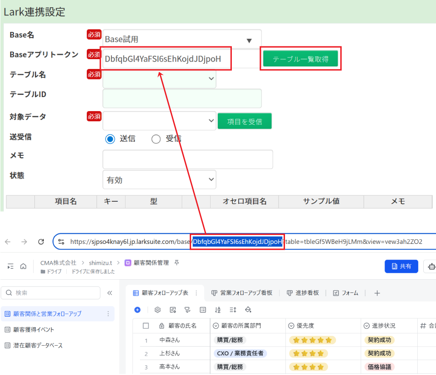Open 顧客の所属部門 column header dropdown

click(216, 326)
